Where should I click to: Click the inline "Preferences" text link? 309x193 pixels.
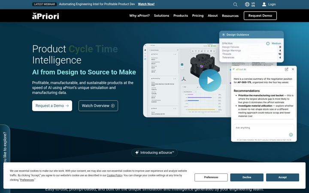(x=27, y=180)
